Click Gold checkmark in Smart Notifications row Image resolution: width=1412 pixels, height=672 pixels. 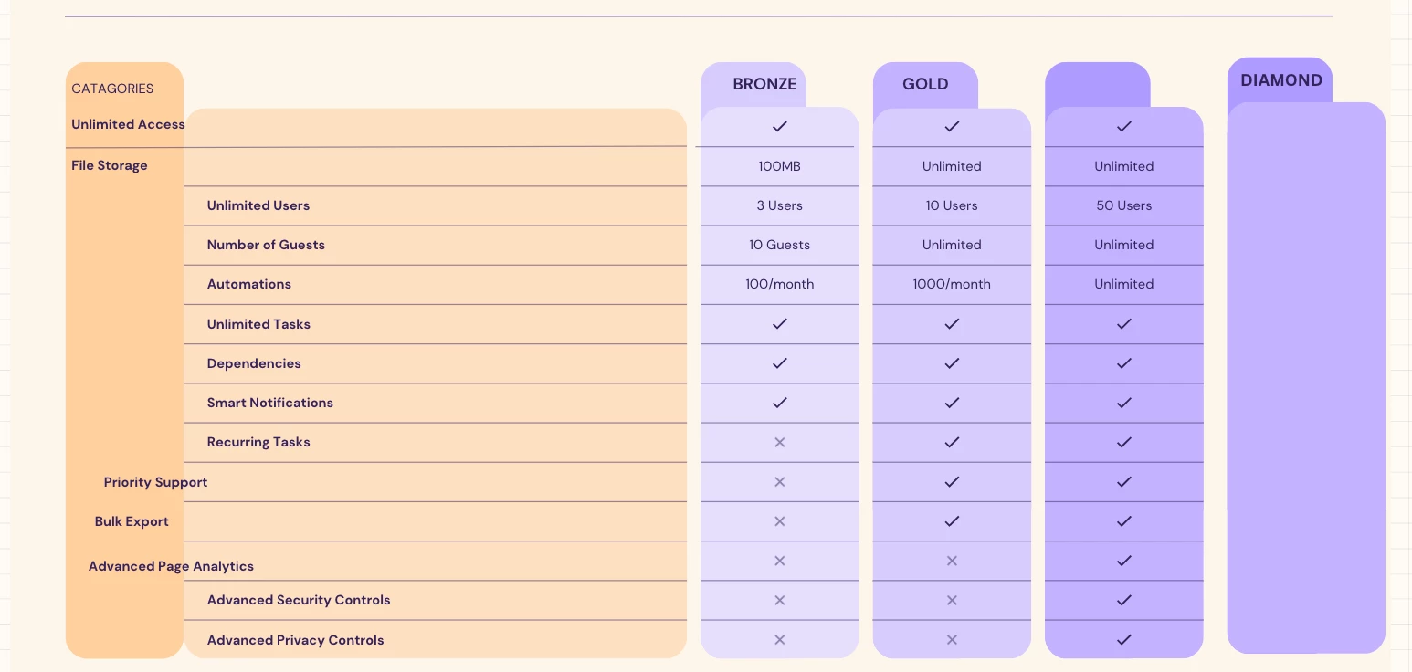click(952, 403)
